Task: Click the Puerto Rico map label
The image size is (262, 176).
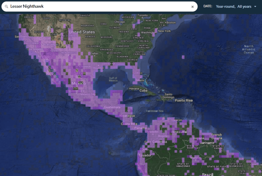Action: pyautogui.click(x=184, y=101)
